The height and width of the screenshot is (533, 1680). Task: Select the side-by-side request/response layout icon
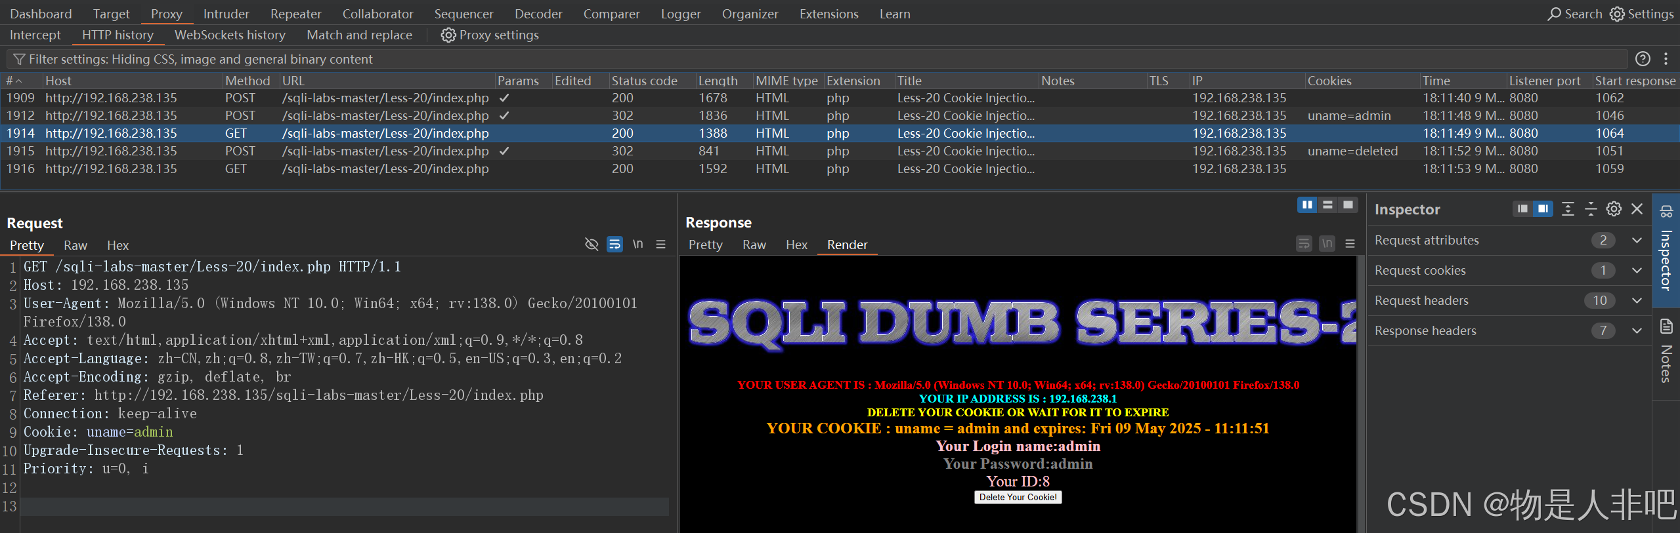1307,205
